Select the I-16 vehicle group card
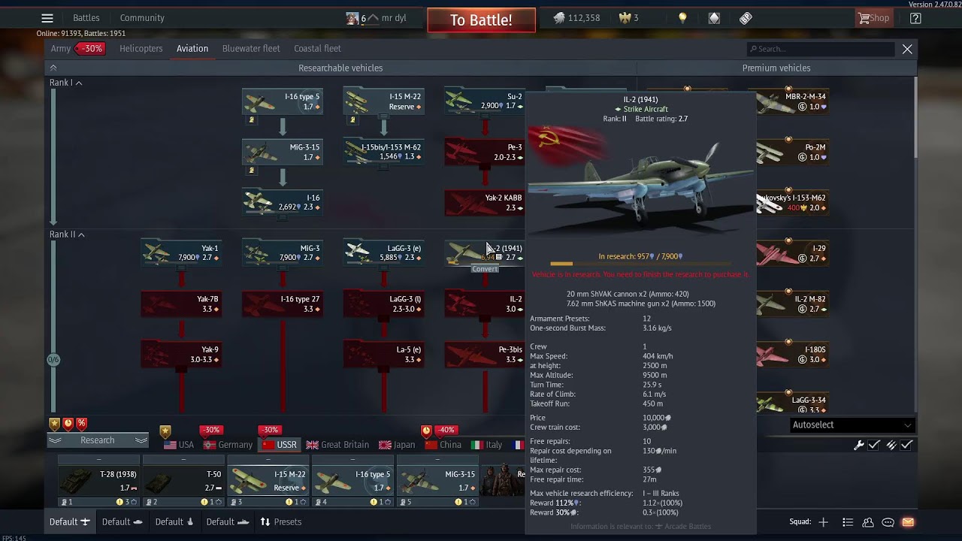The width and height of the screenshot is (962, 541). pos(283,202)
